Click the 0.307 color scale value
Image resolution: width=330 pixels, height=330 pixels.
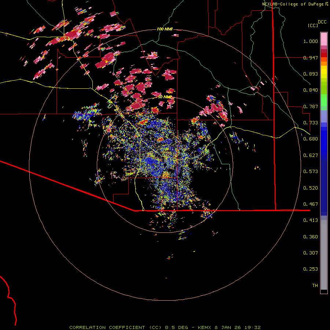[311, 253]
